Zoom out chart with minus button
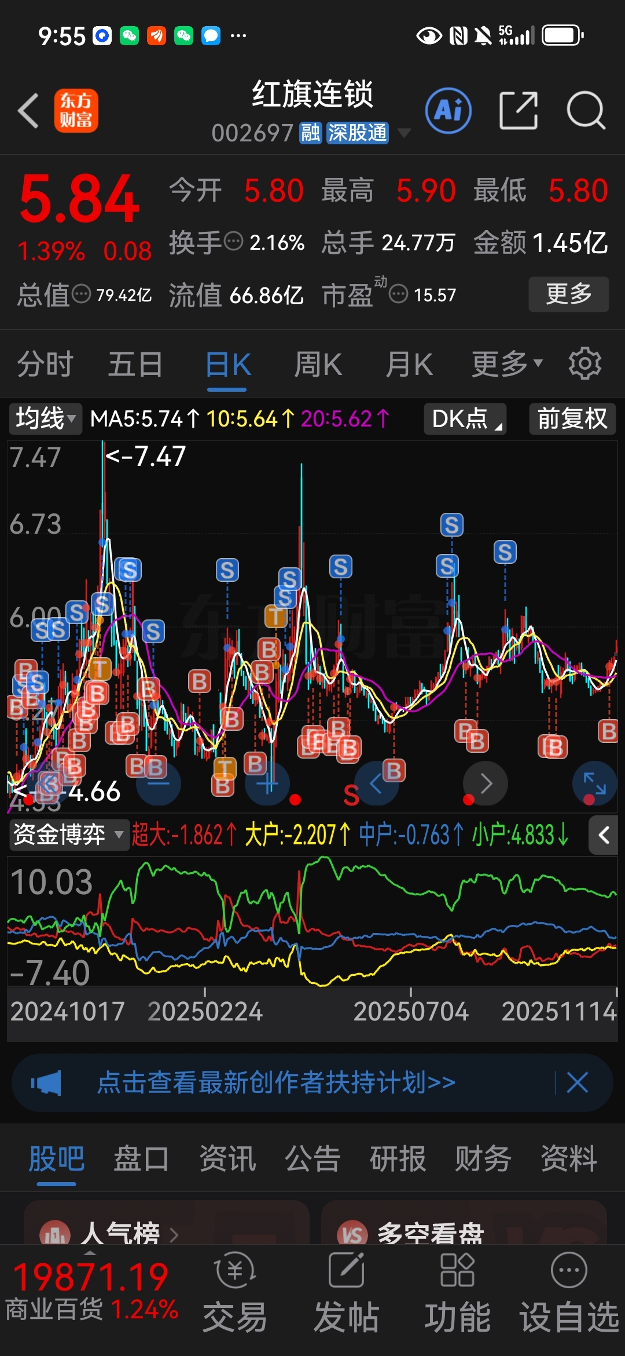 click(159, 783)
